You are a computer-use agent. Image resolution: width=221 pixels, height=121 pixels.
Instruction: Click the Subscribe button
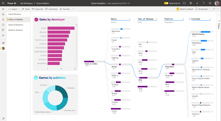(x=37, y=9)
